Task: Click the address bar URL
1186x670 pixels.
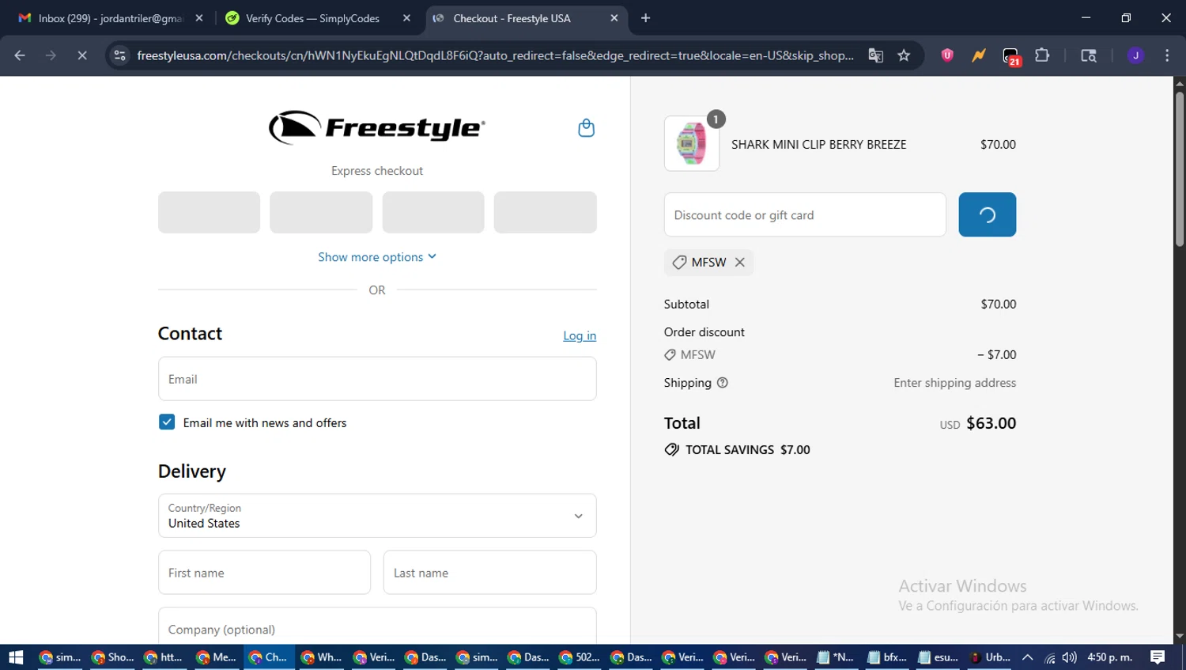Action: [x=495, y=55]
